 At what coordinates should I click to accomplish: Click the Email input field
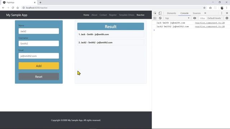[x=39, y=56]
